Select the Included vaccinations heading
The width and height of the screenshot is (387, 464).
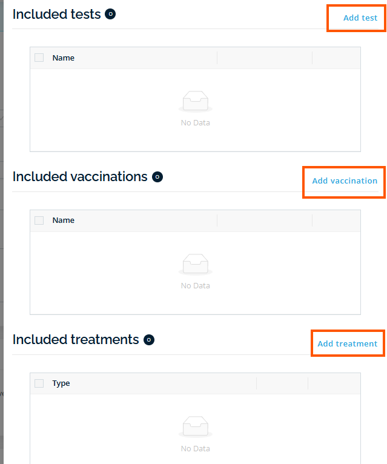[x=80, y=177]
